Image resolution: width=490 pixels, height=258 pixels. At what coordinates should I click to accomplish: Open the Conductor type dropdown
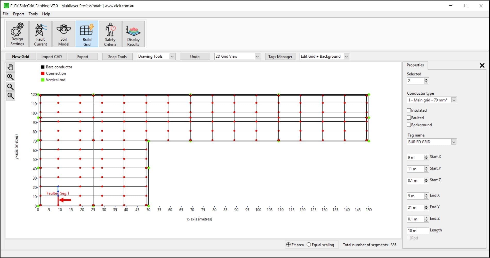coord(454,100)
